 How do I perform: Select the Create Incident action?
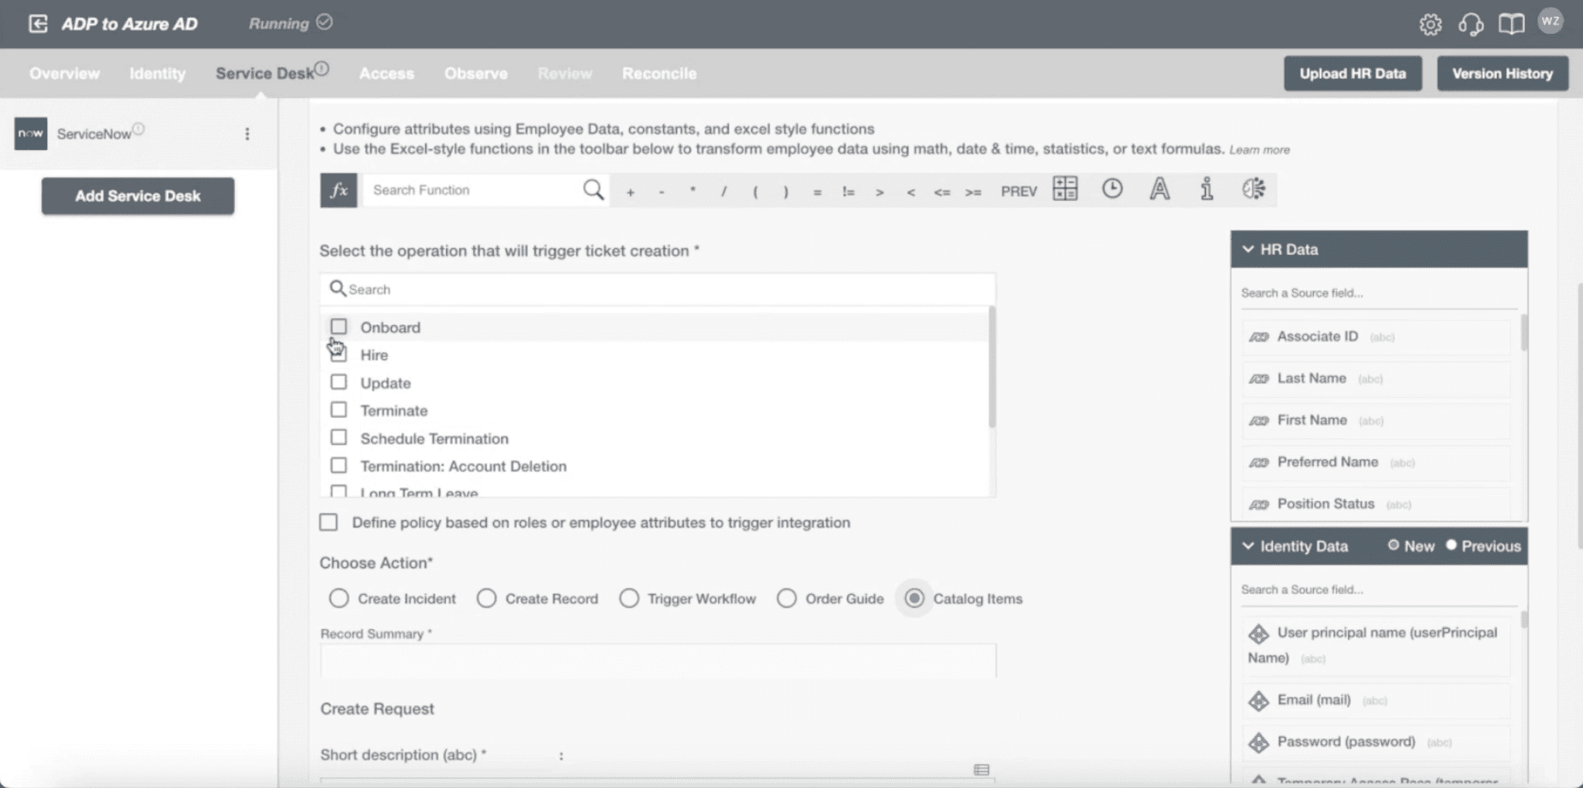[339, 598]
